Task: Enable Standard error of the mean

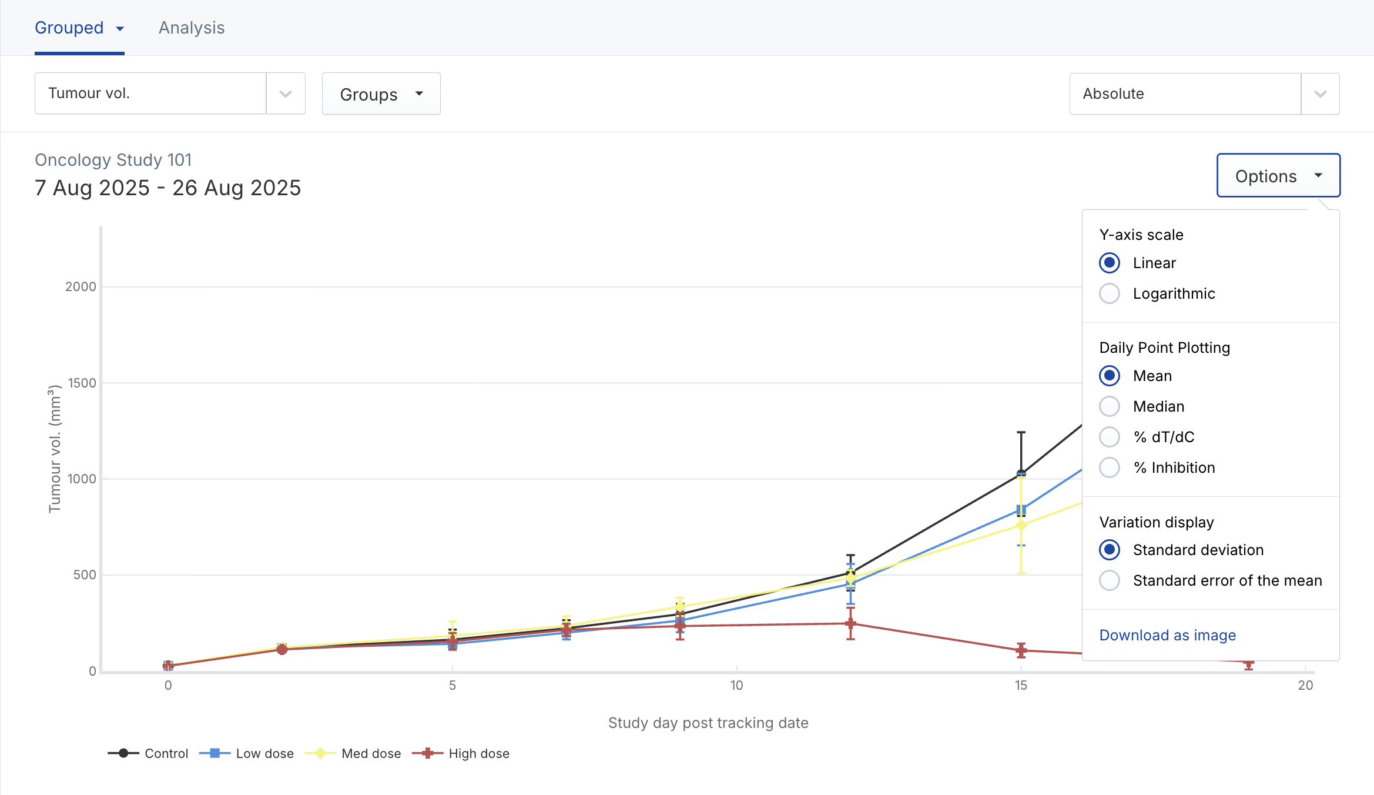Action: [x=1110, y=580]
